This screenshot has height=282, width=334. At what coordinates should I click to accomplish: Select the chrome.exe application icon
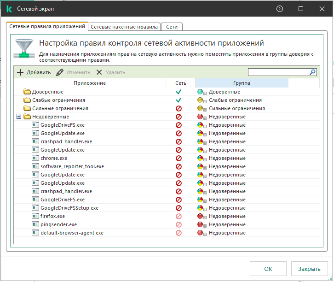click(35, 158)
